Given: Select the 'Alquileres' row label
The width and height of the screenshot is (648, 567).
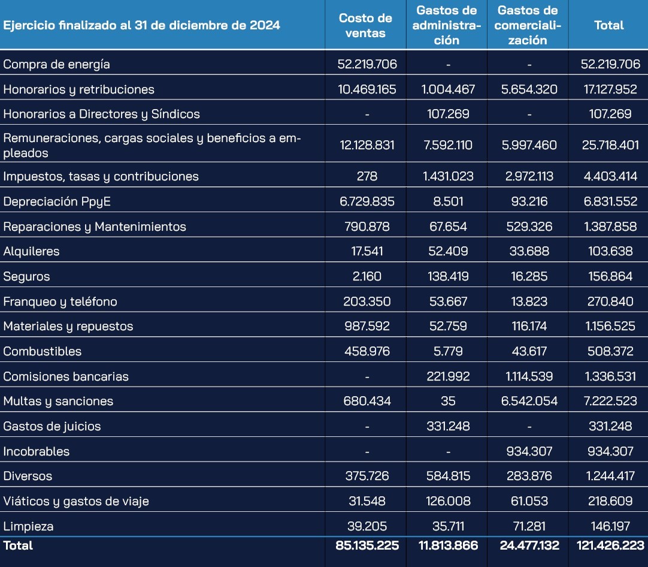Looking at the screenshot, I should point(31,252).
